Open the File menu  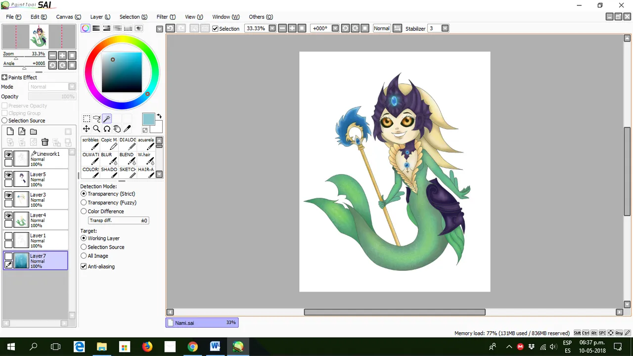[x=13, y=17]
